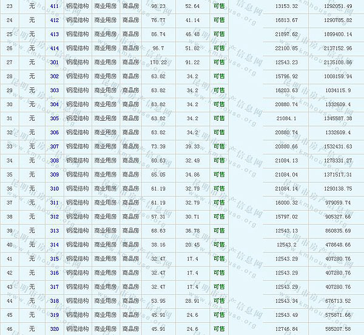Select room 305 link
This screenshot has height=335, width=364.
(x=55, y=118)
